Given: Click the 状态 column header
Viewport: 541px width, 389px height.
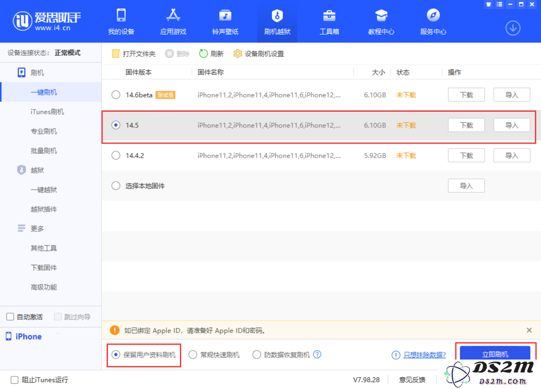Looking at the screenshot, I should 403,72.
